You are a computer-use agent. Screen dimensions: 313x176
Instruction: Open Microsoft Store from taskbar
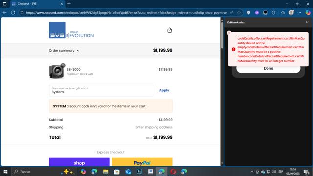[x=117, y=172]
